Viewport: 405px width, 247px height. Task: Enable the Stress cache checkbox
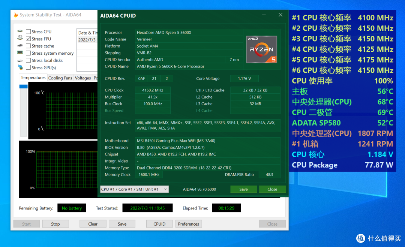click(x=28, y=46)
